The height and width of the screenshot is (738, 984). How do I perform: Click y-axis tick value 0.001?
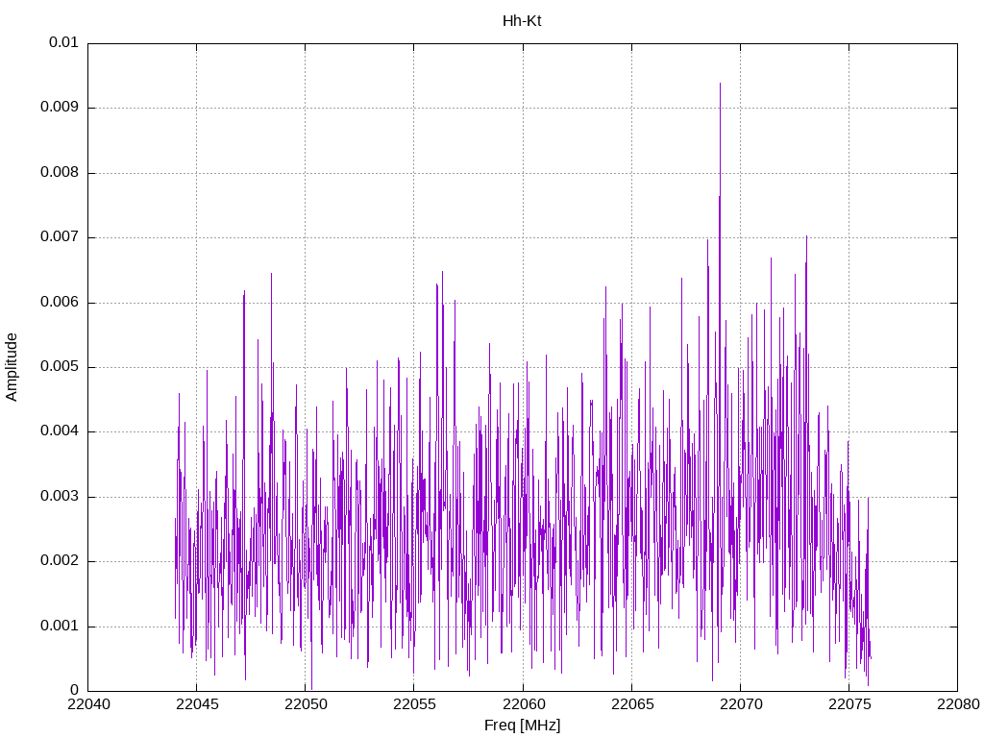click(x=60, y=627)
